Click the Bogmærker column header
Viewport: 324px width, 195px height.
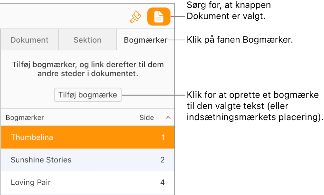click(x=25, y=118)
